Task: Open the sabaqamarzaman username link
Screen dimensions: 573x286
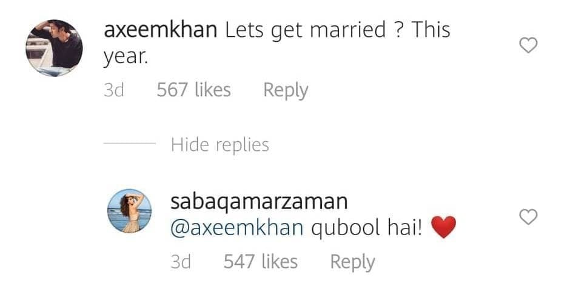Action: (x=259, y=202)
